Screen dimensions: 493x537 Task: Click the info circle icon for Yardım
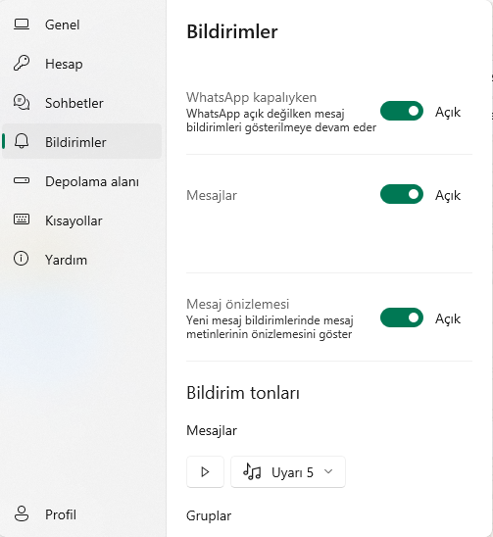click(22, 259)
